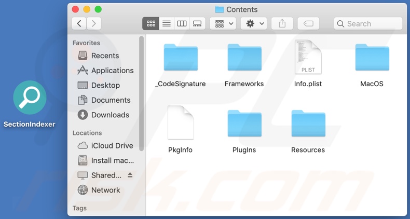410x219 pixels.
Task: Switch to gallery view
Action: pos(197,23)
